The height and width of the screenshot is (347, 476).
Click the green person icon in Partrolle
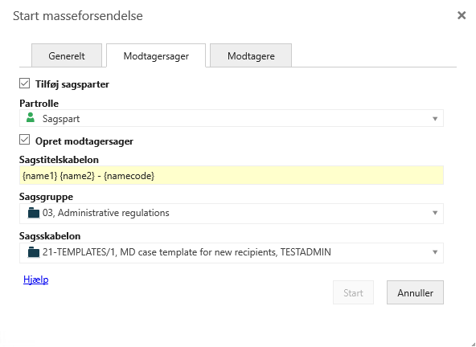point(31,118)
